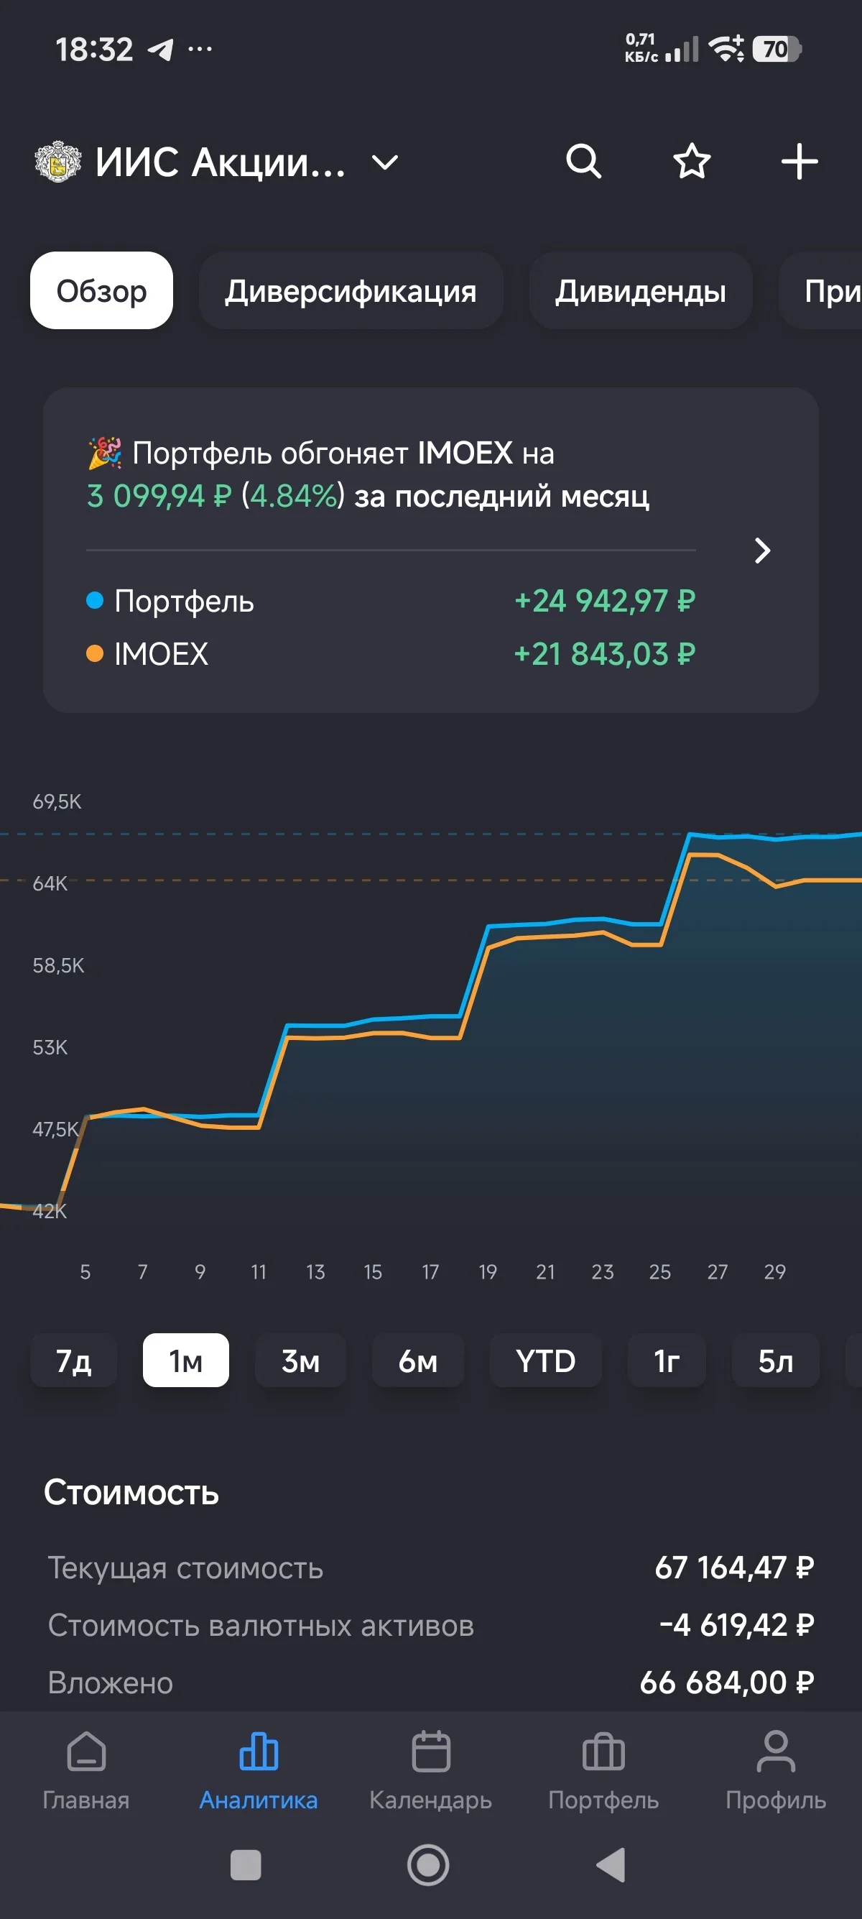This screenshot has height=1919, width=862.
Task: Select 1г chart period
Action: [x=666, y=1361]
